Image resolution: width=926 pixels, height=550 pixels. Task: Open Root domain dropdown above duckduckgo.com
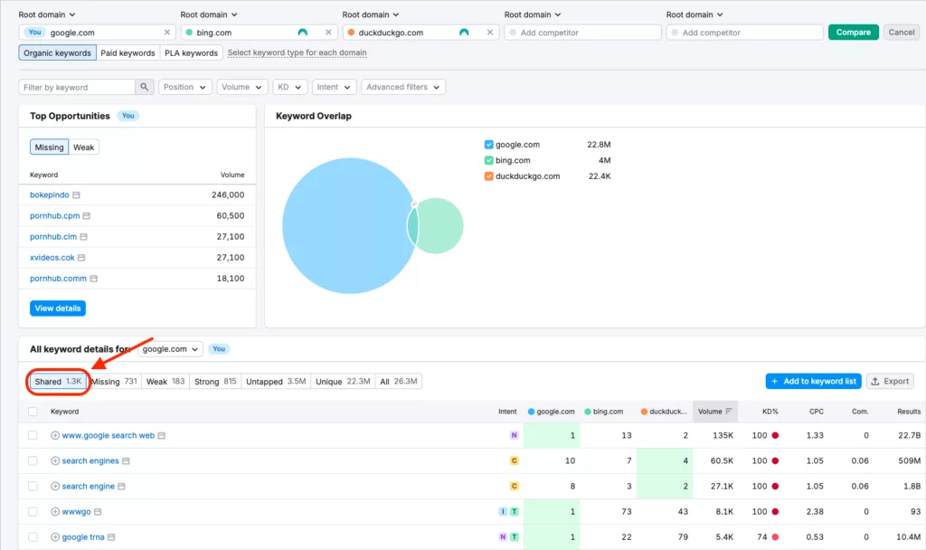click(x=370, y=14)
